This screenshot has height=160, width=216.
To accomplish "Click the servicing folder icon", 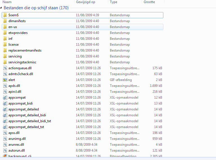I will [x=5, y=56].
